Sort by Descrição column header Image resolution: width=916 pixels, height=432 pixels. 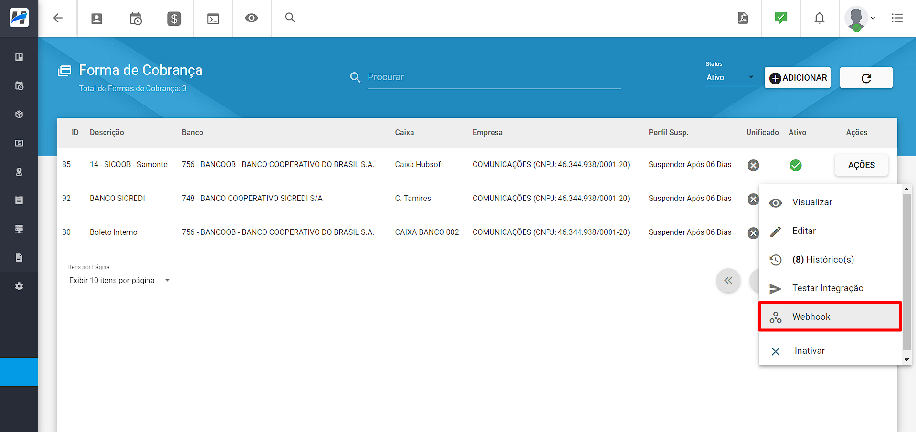click(x=107, y=133)
